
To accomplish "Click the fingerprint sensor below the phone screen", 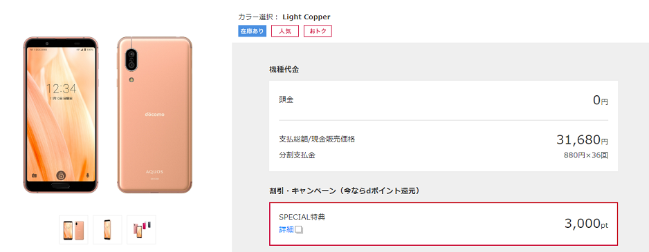I will (60, 186).
